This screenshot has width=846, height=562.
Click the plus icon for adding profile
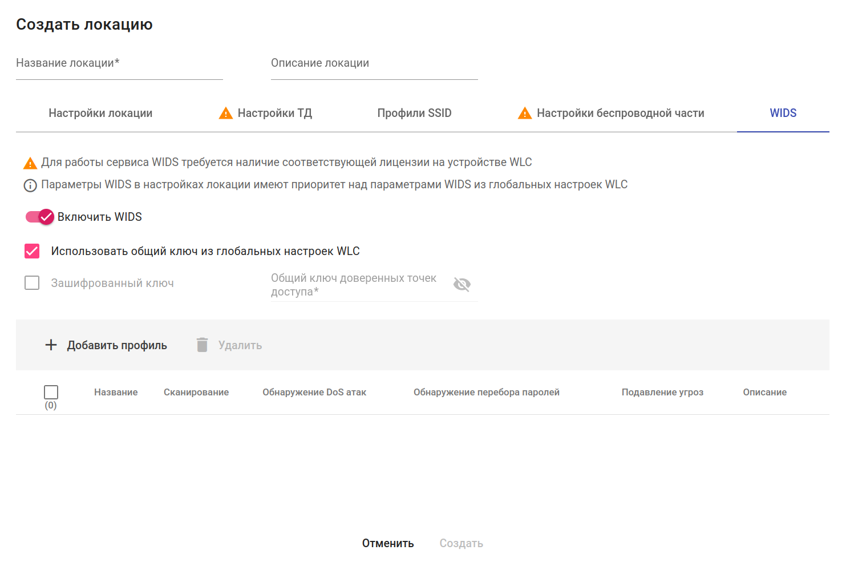click(51, 345)
